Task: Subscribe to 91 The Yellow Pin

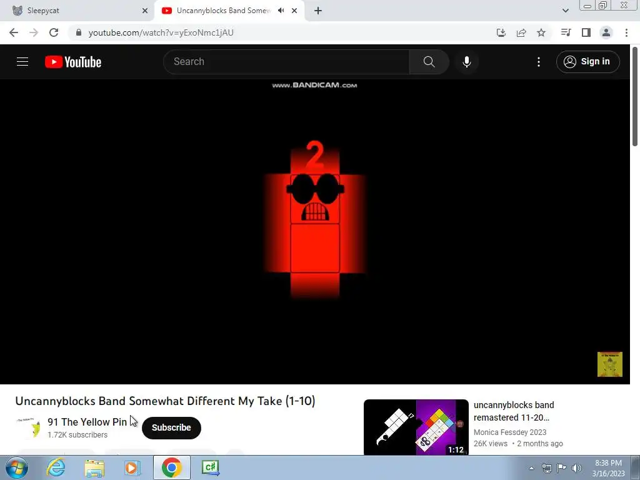Action: (171, 427)
